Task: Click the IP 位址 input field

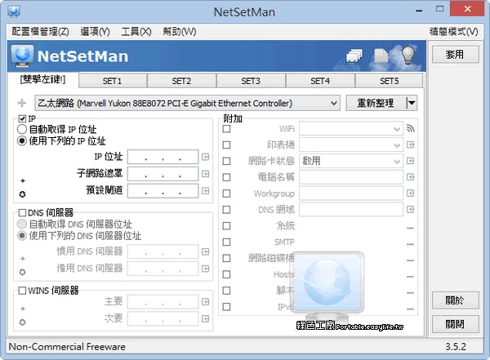Action: pyautogui.click(x=163, y=157)
